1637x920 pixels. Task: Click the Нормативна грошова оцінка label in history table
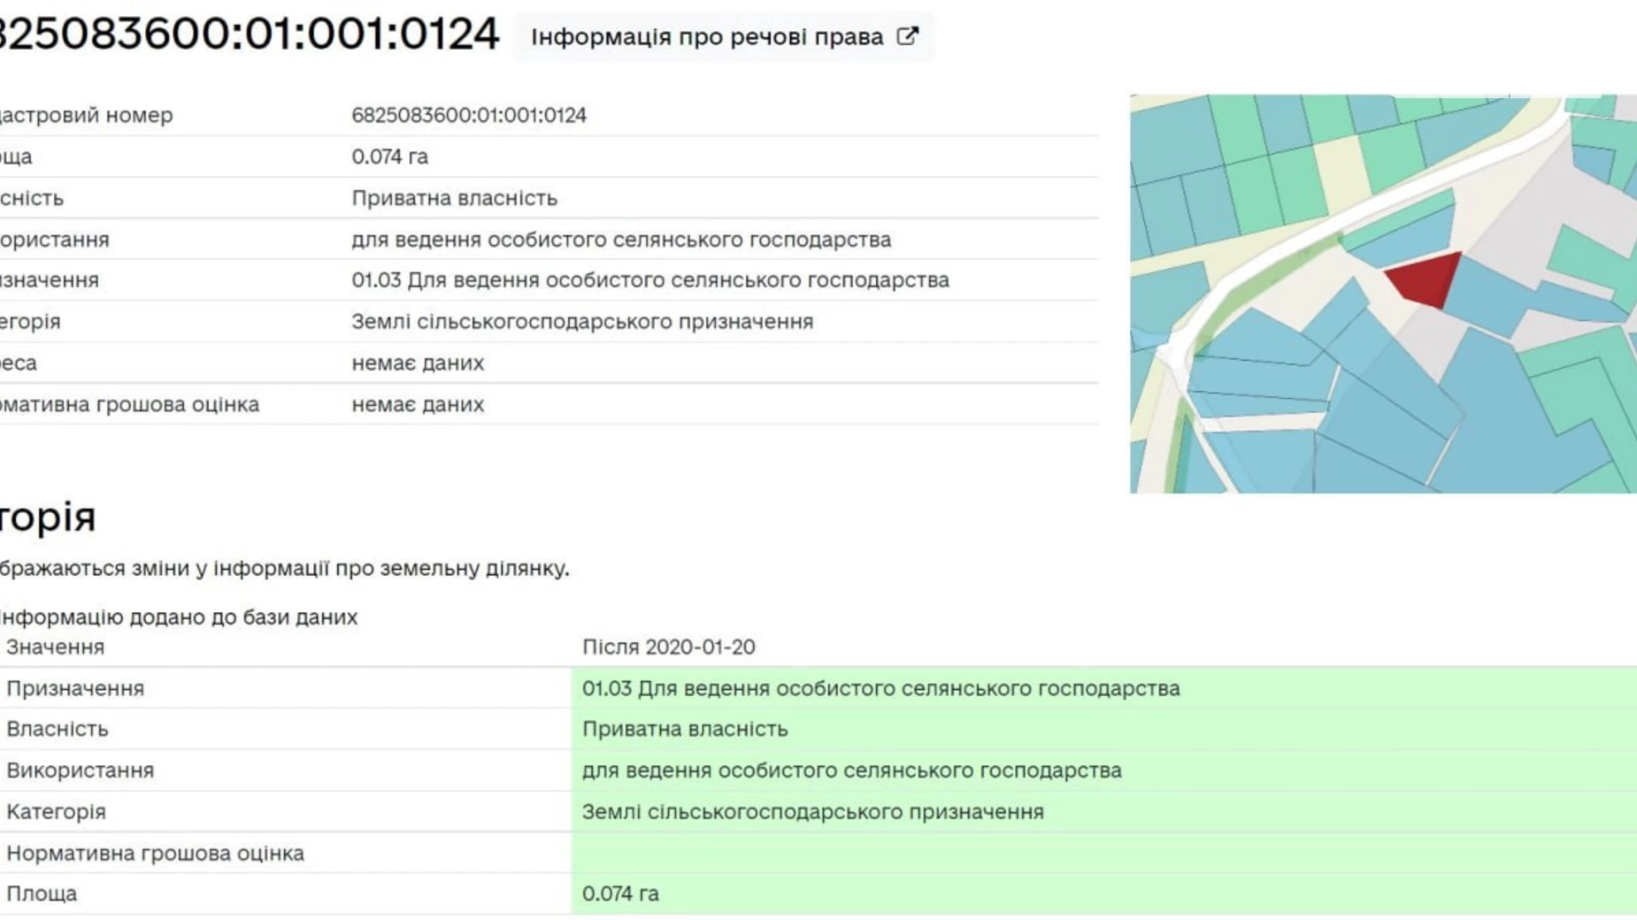[x=155, y=854]
